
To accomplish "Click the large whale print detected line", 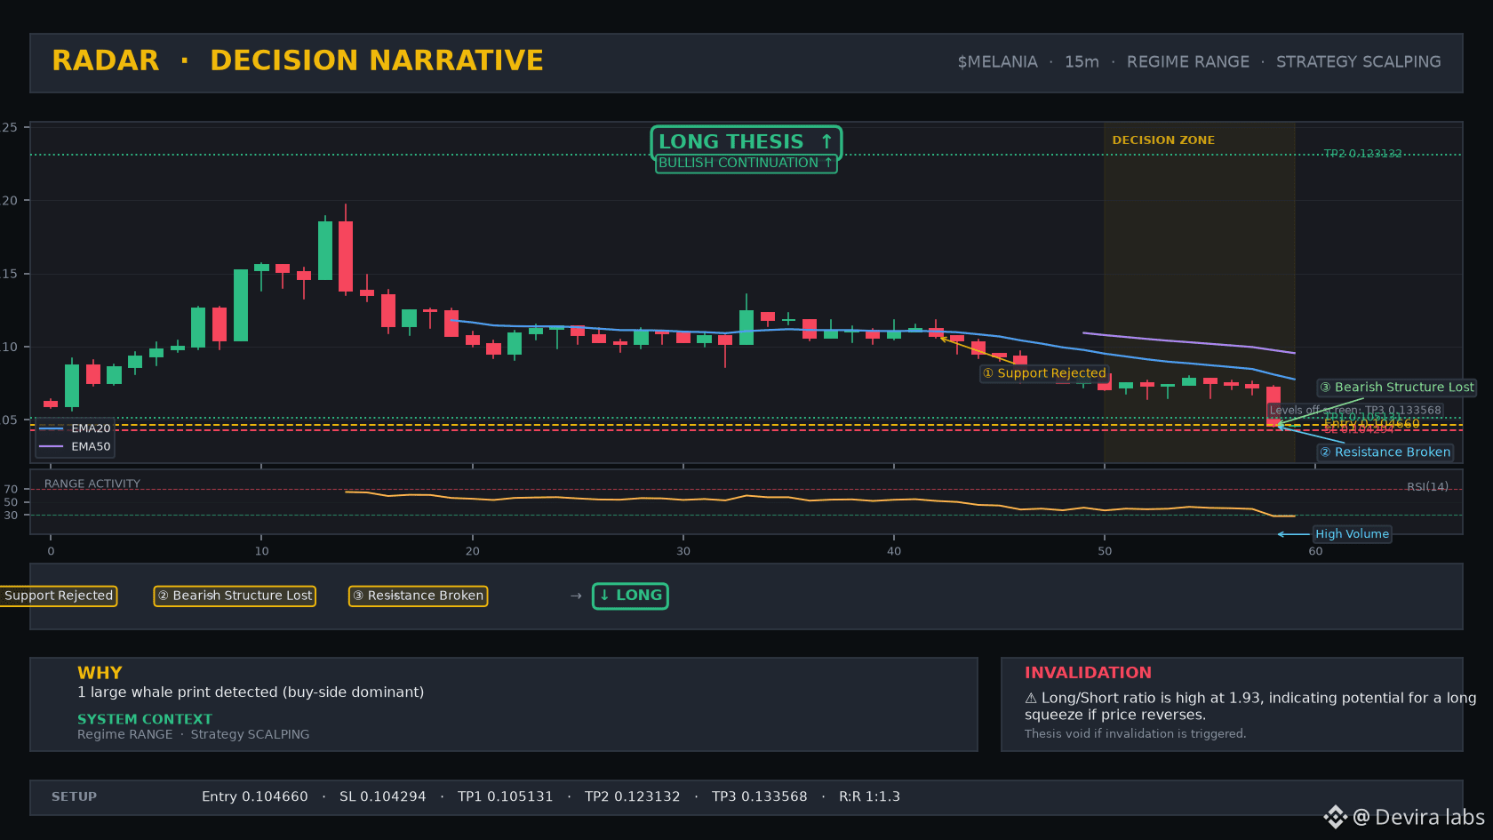I will coord(251,692).
